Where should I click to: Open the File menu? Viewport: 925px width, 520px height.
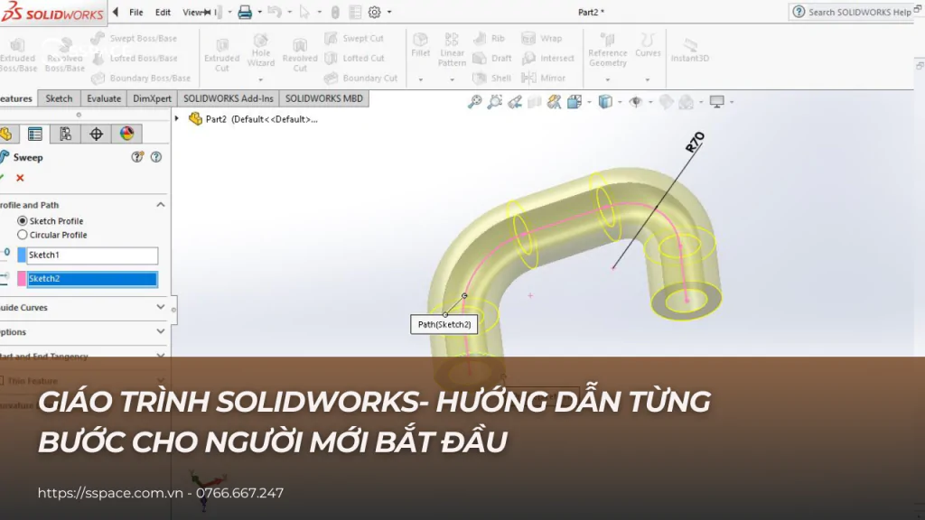point(136,12)
